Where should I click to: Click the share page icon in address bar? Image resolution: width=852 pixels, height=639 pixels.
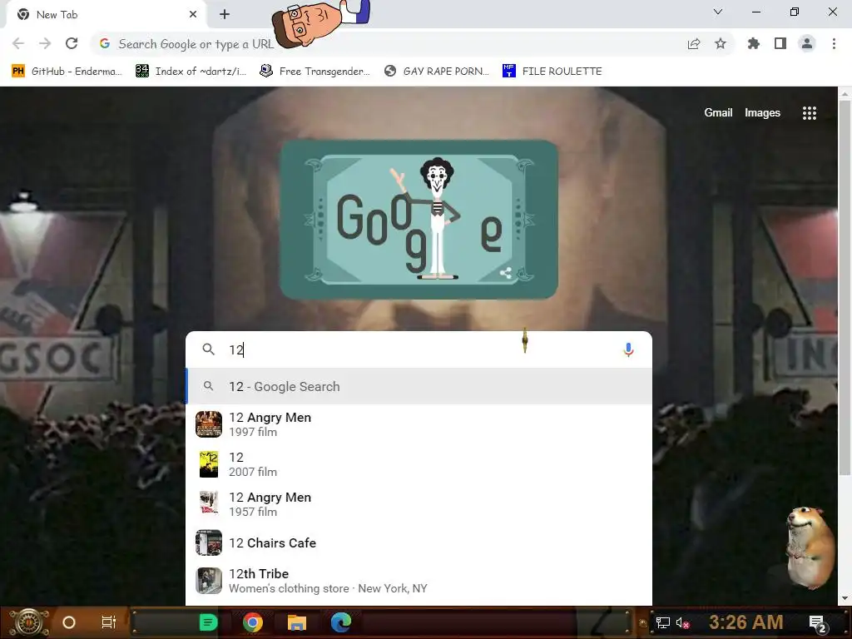pyautogui.click(x=694, y=43)
